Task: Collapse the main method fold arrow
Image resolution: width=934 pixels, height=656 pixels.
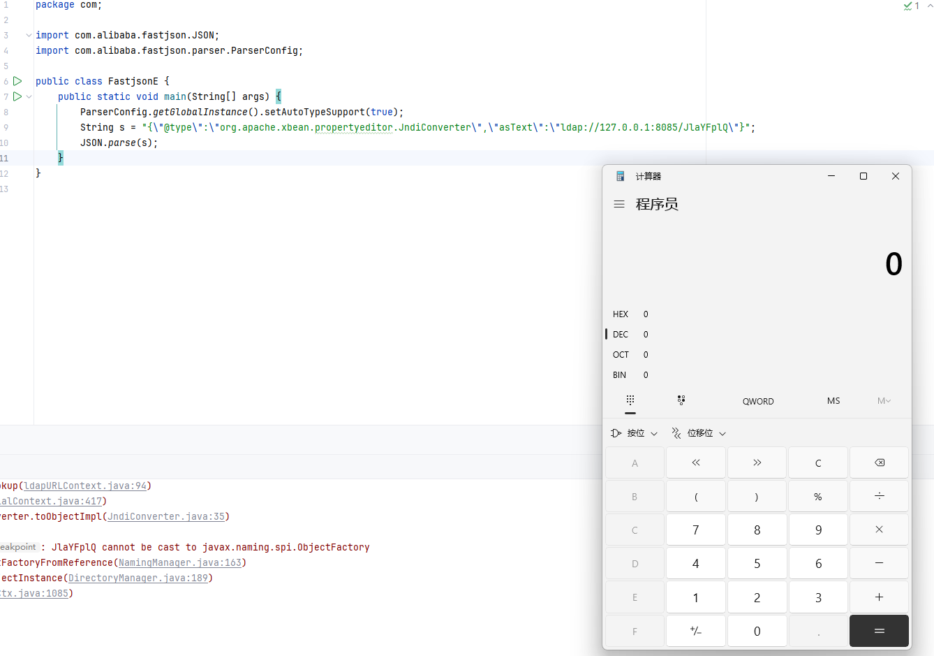Action: coord(29,96)
